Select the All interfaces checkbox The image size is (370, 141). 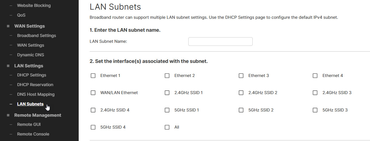167,127
